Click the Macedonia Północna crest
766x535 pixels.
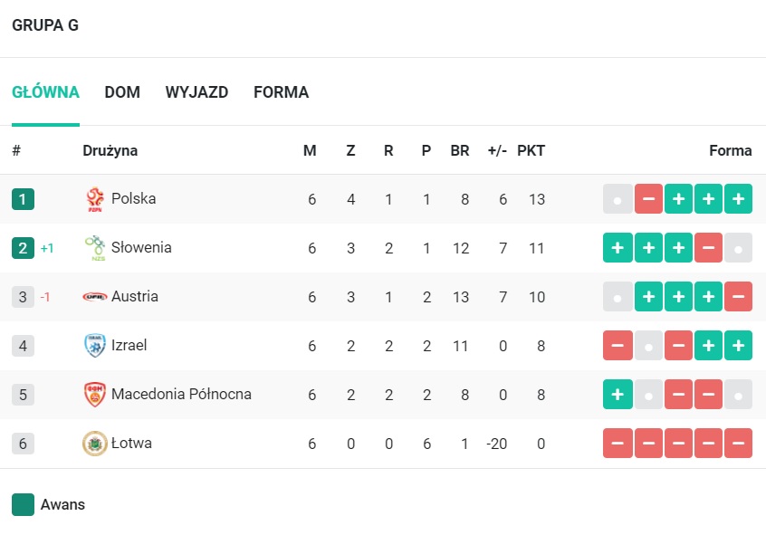[x=95, y=395]
